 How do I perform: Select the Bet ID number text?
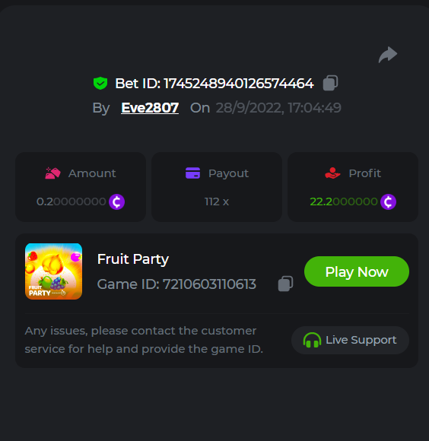(239, 84)
